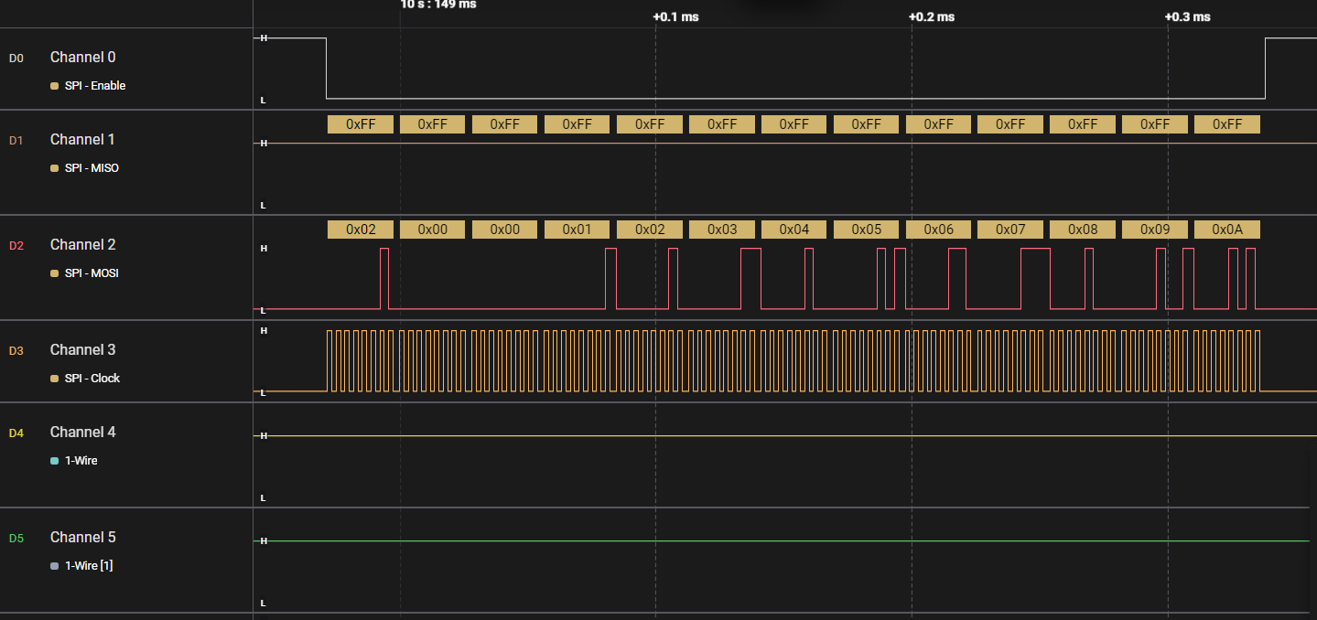Select the decoded MOSI byte 0x08
1317x620 pixels.
click(x=1083, y=230)
